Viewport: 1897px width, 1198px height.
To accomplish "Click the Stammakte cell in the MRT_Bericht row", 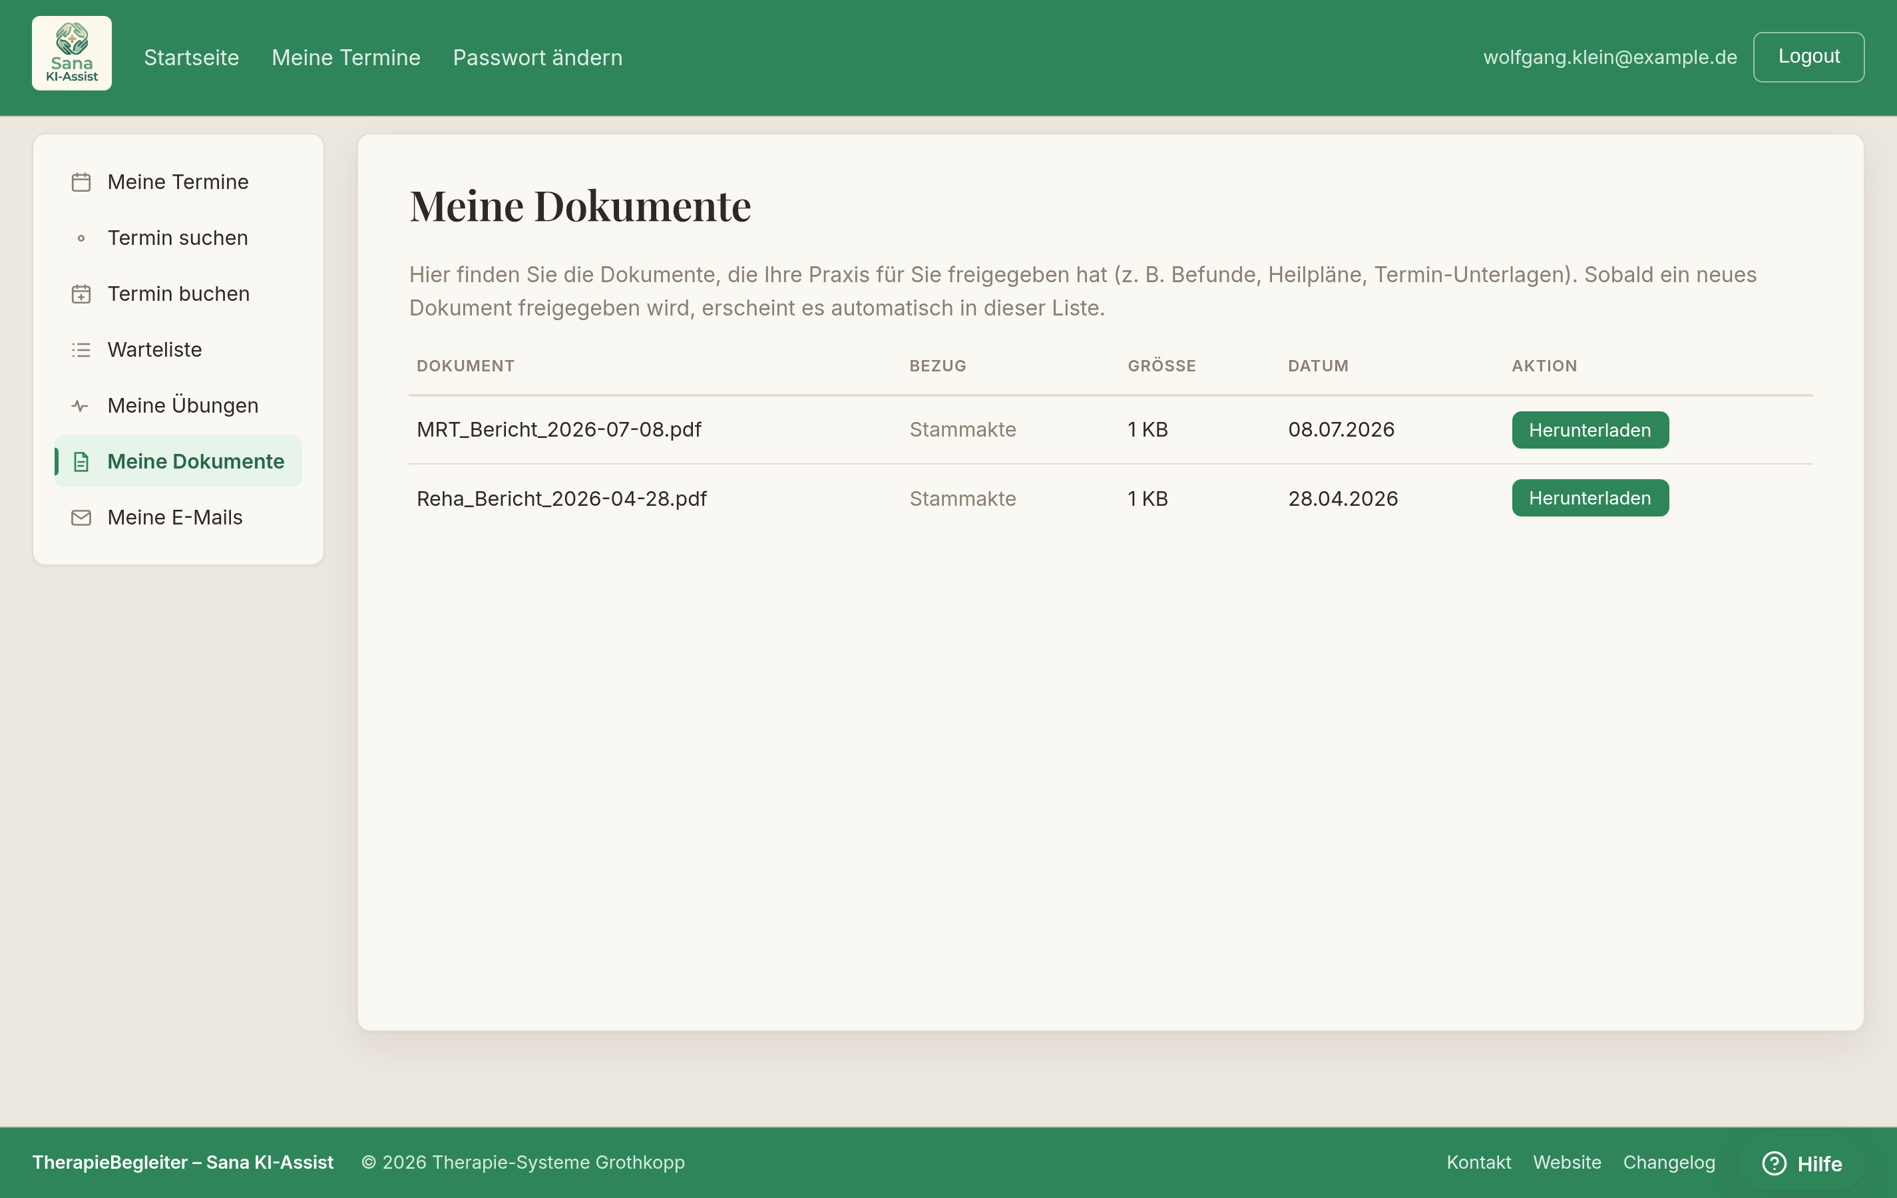I will tap(962, 429).
